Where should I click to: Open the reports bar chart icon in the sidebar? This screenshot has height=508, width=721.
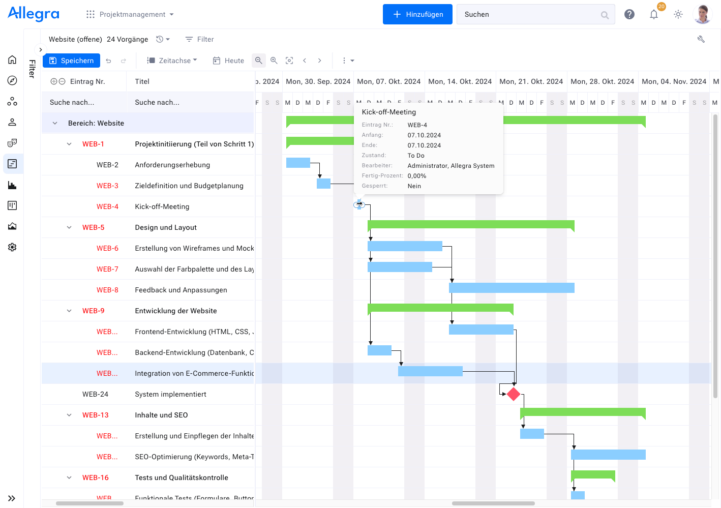coord(12,185)
